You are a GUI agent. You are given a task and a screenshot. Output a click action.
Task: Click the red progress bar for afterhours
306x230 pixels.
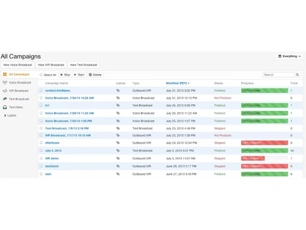tap(264, 143)
